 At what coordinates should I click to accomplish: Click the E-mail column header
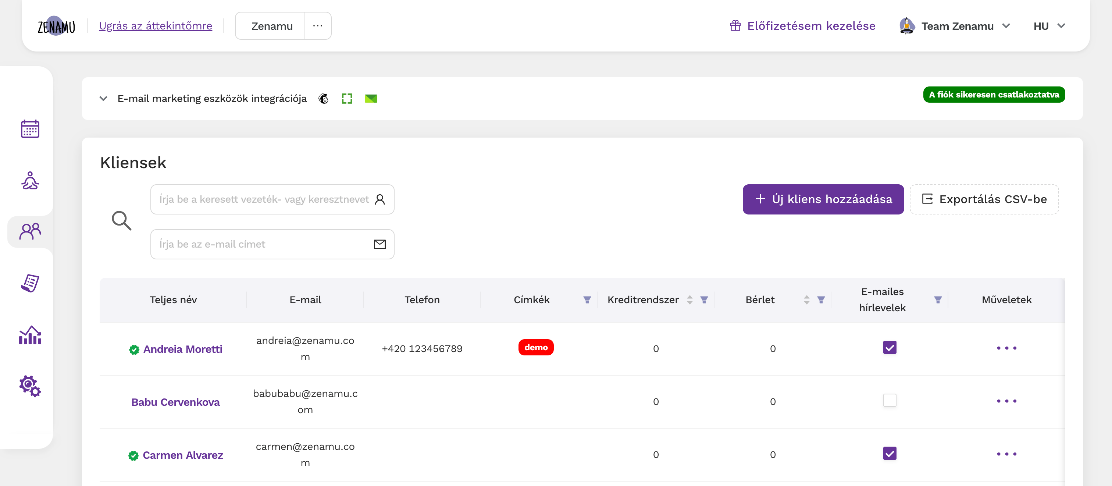tap(305, 300)
